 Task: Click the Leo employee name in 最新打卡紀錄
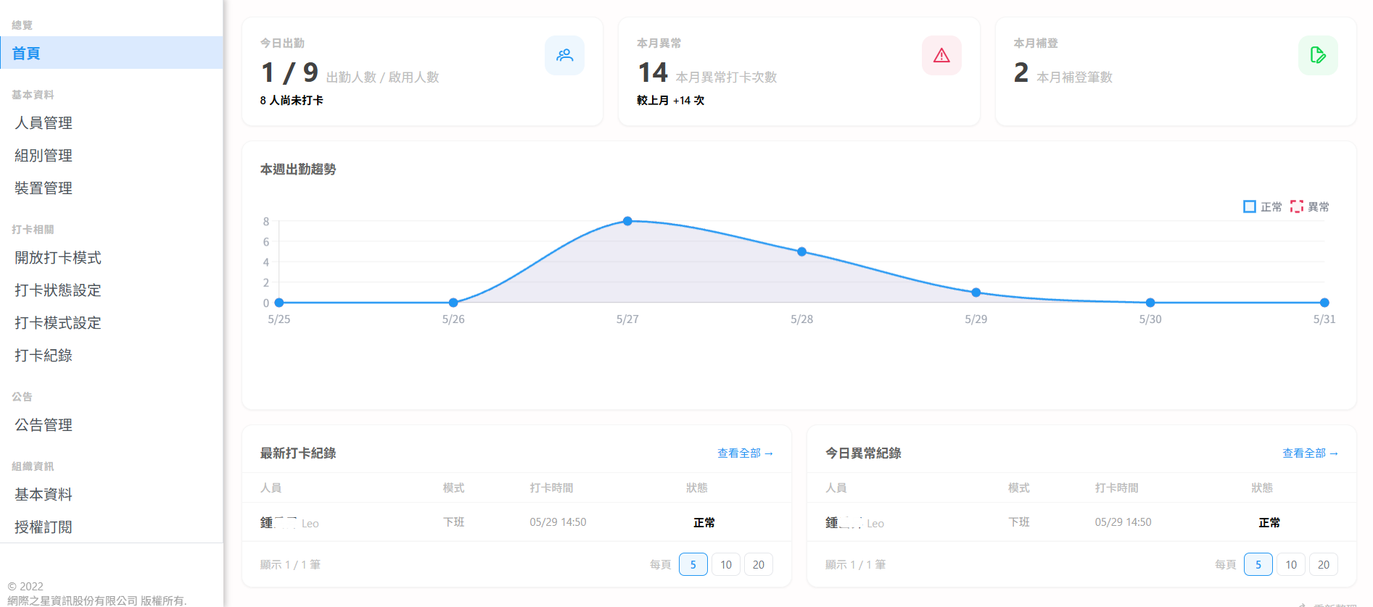[x=289, y=523]
